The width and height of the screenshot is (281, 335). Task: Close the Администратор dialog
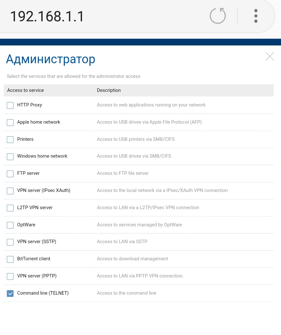coord(270,56)
